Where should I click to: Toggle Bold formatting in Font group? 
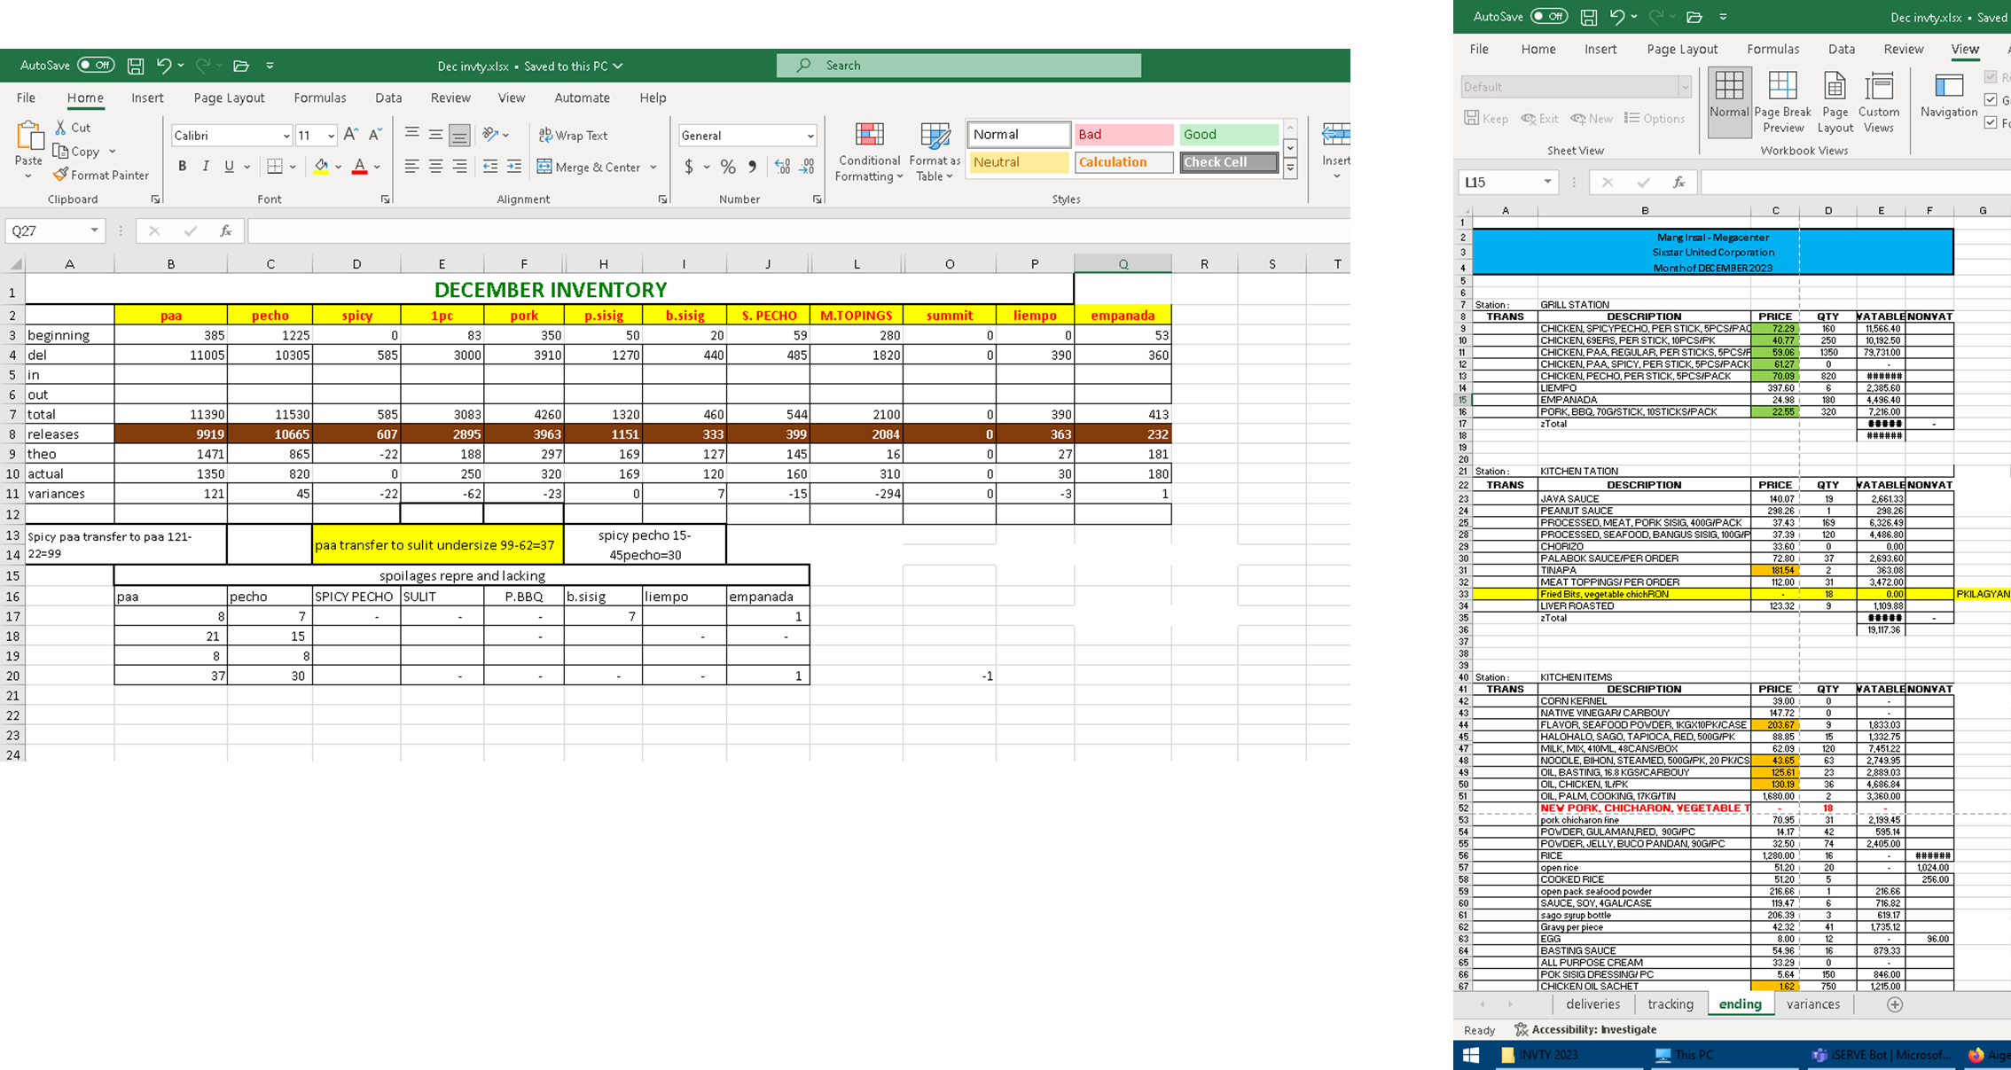pos(182,167)
